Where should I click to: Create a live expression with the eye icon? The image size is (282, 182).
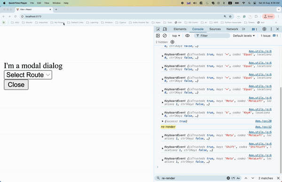pos(187,36)
